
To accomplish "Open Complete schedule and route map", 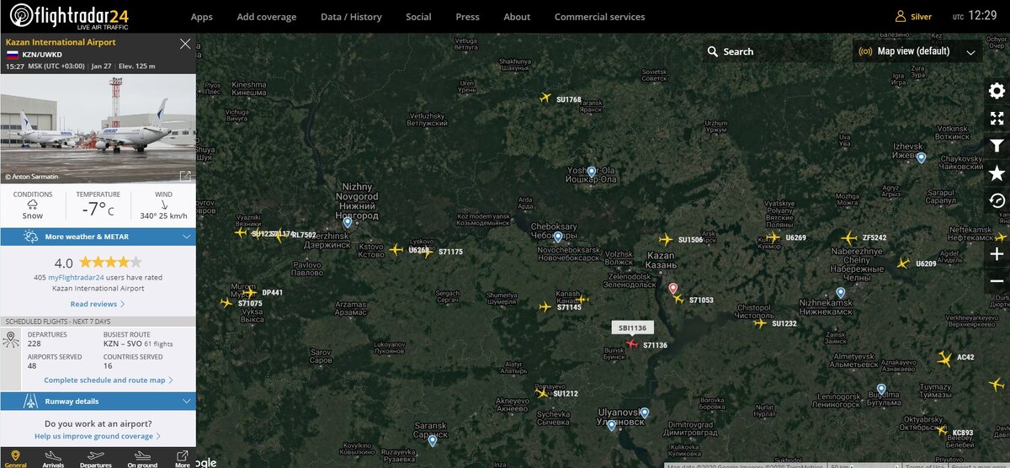I will click(x=109, y=380).
